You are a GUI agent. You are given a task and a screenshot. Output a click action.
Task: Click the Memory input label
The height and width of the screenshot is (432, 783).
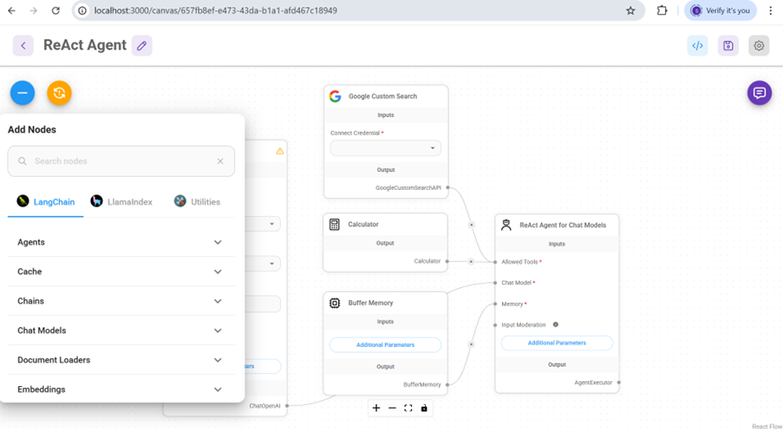point(512,304)
